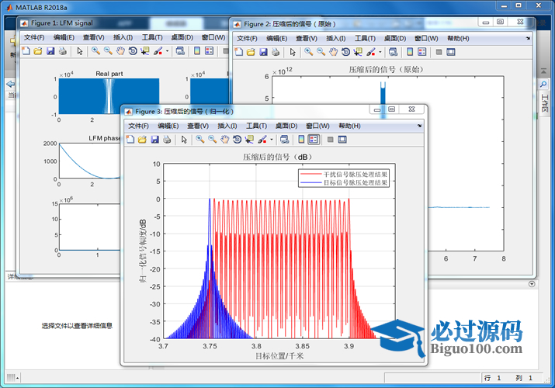555x388 pixels.
Task: Insert Colorbar in Figure 2 toolbar
Action: [410, 52]
